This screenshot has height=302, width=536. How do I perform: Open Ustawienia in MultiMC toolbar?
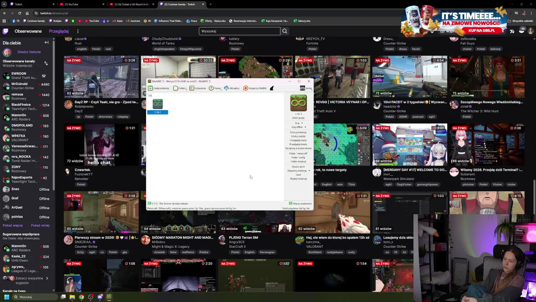(x=198, y=88)
